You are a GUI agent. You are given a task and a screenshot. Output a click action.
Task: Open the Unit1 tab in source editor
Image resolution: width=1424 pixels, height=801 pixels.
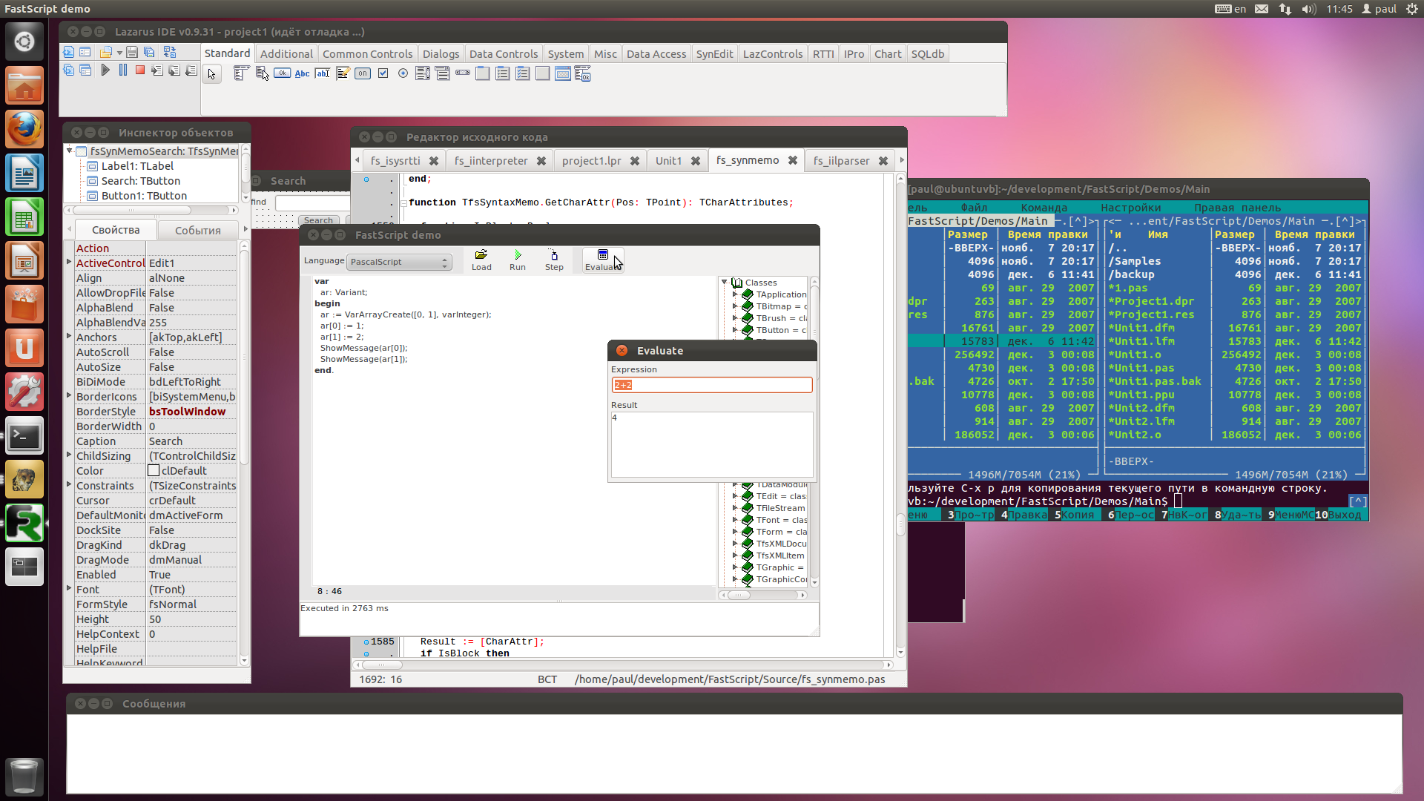pos(668,161)
